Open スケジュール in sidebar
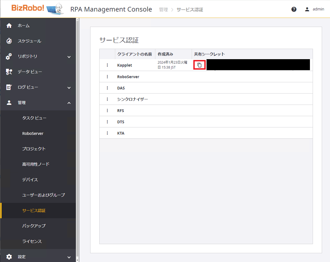Image resolution: width=330 pixels, height=262 pixels. 38,41
